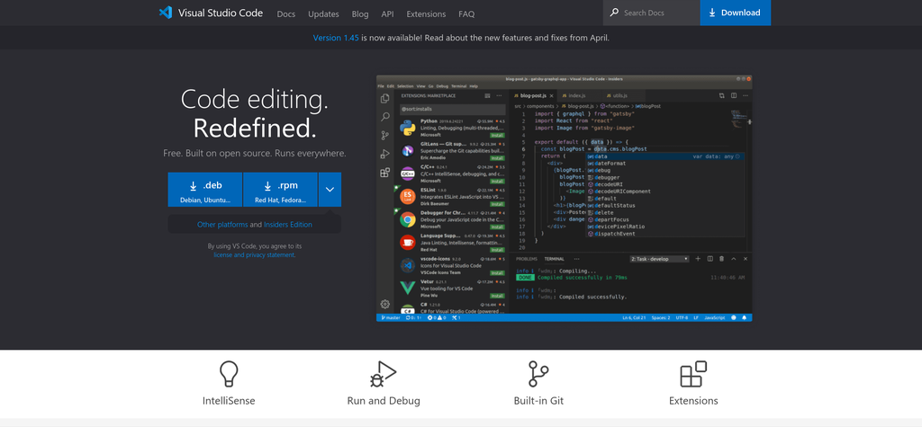Select the Vetur extension icon
This screenshot has width=922, height=427.
tap(408, 289)
